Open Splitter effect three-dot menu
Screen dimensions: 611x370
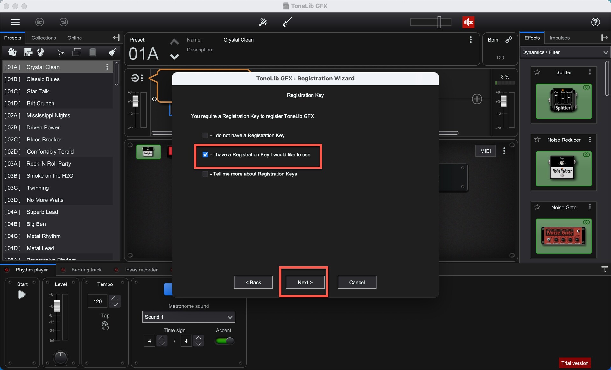(590, 72)
